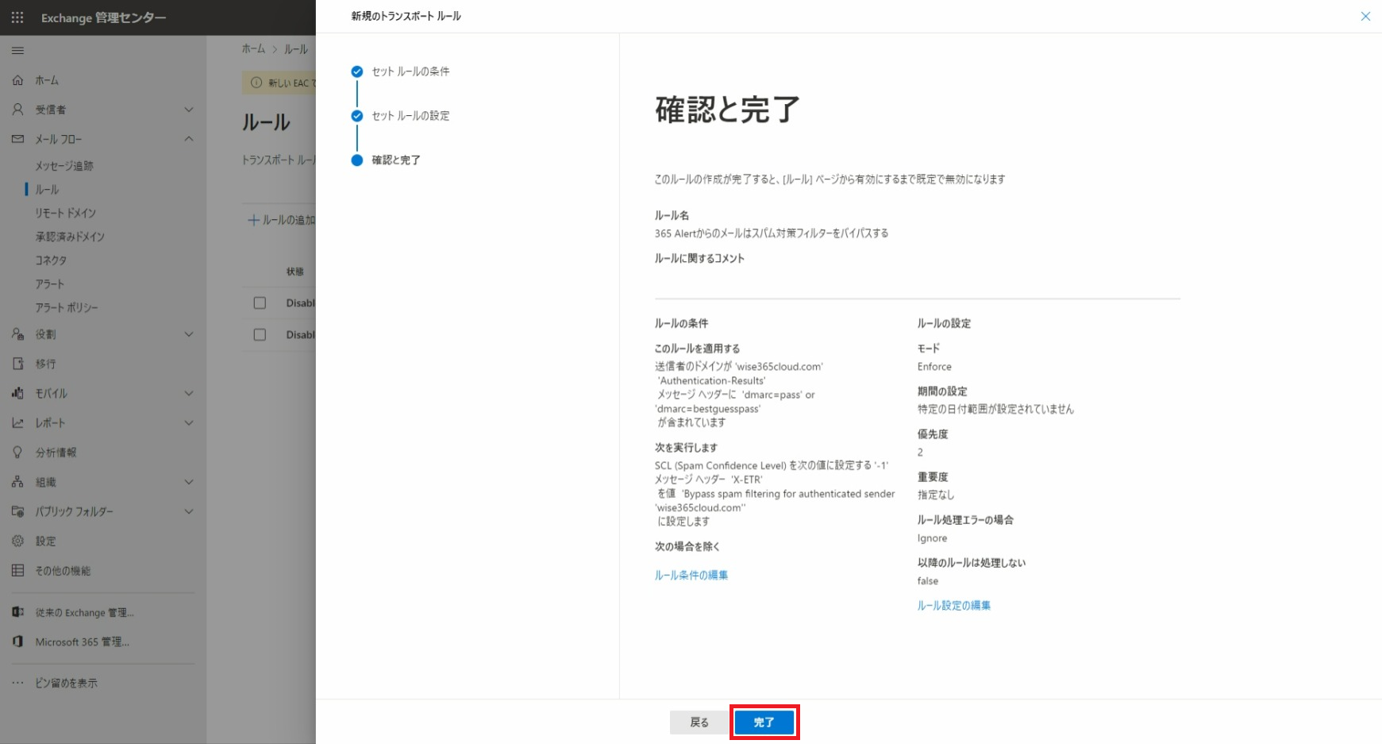Select メッセージ追跡 in the sidebar
The image size is (1382, 744).
[64, 166]
